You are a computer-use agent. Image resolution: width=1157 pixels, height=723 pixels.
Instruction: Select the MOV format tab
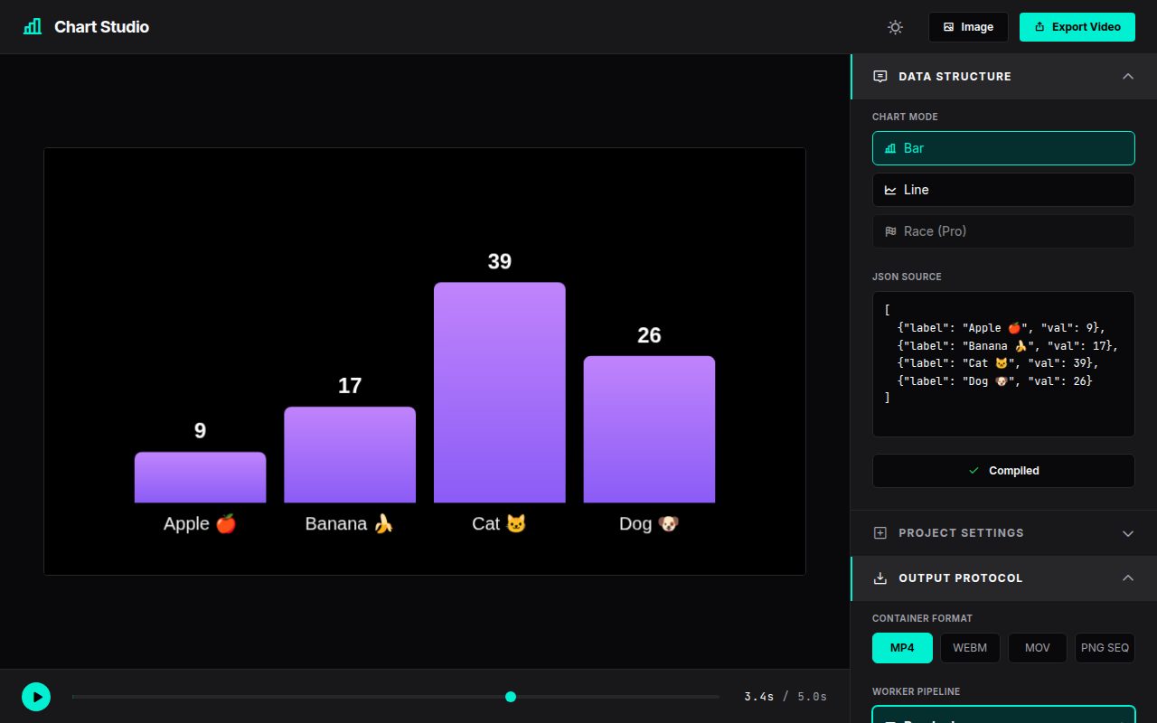(1037, 647)
